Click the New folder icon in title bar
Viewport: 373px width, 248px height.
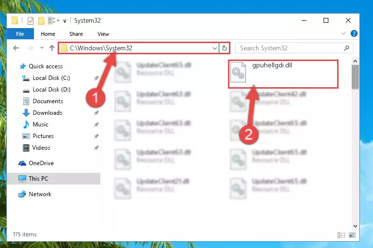tap(41, 21)
